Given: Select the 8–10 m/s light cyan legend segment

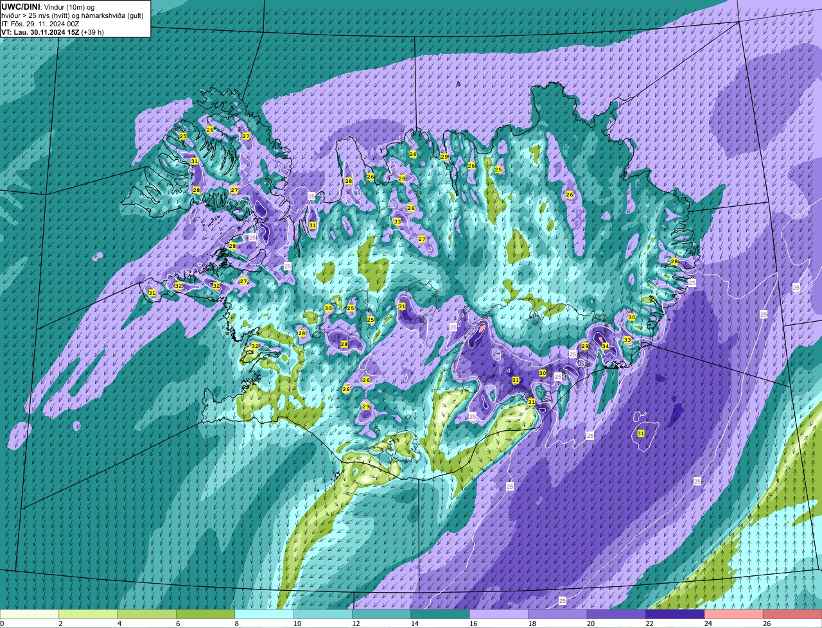Looking at the screenshot, I should [x=265, y=614].
